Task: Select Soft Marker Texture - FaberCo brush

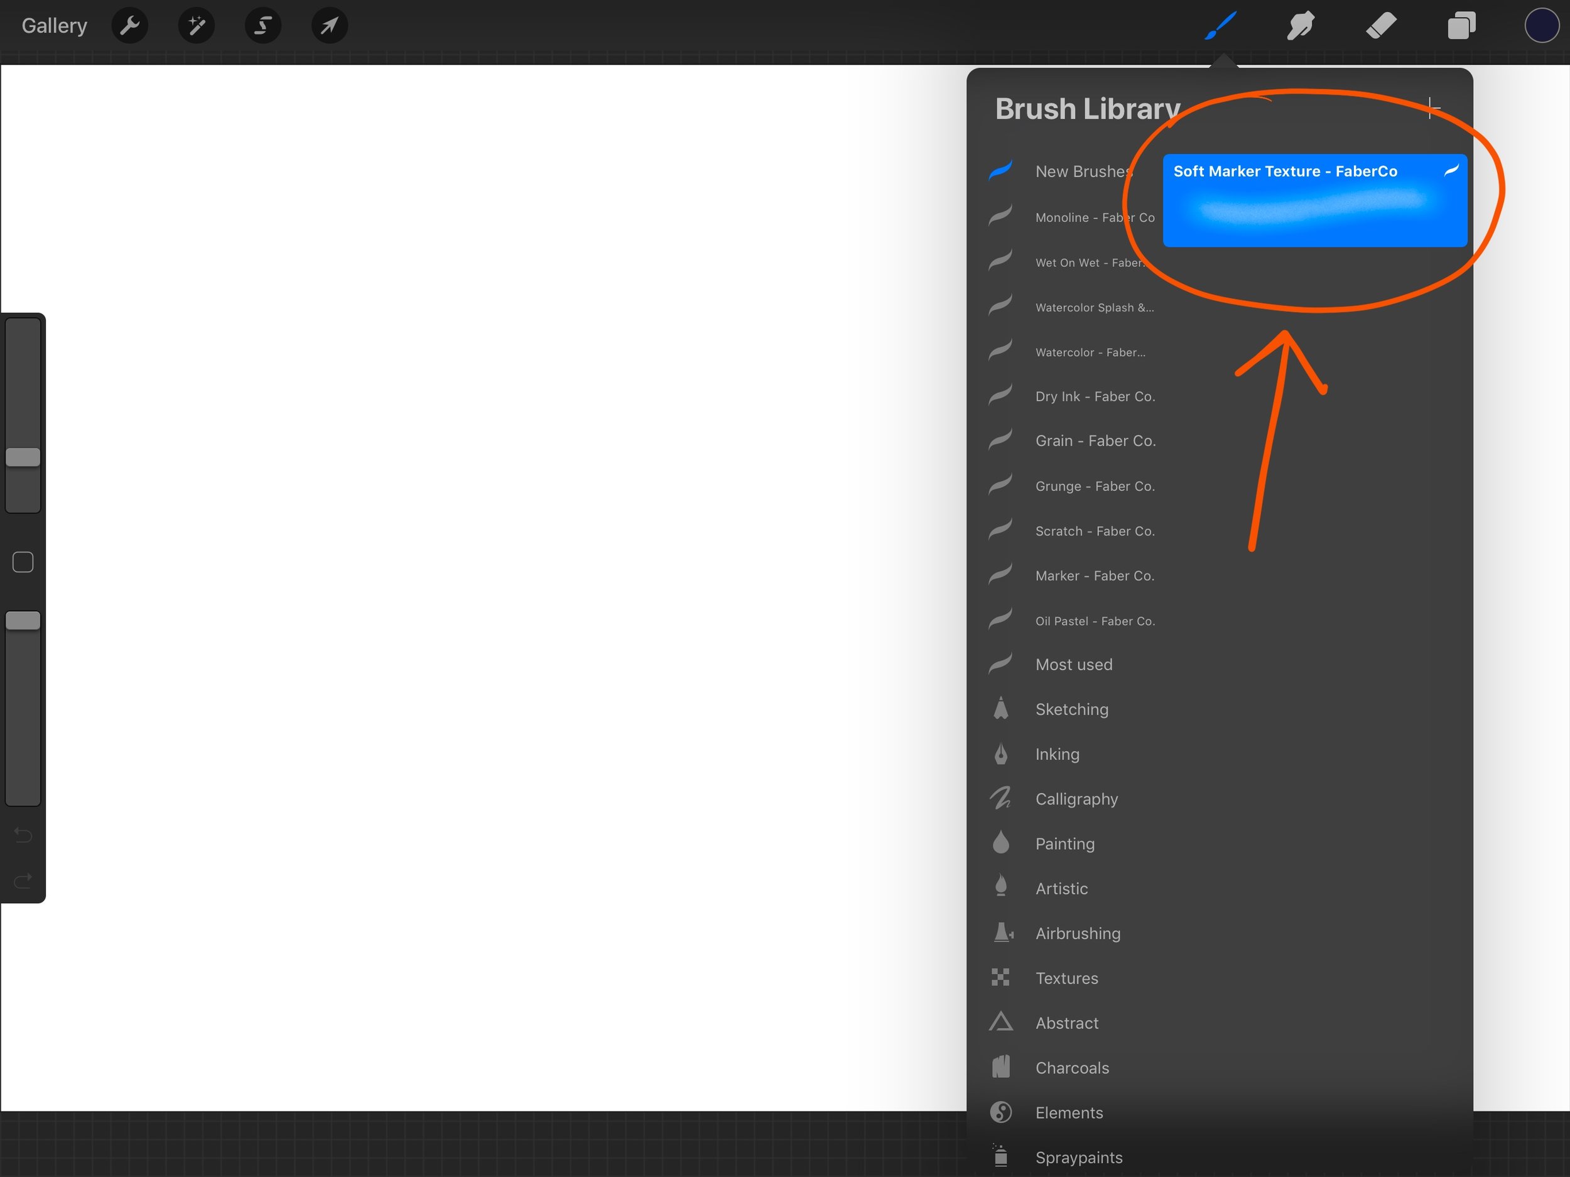Action: [x=1314, y=201]
